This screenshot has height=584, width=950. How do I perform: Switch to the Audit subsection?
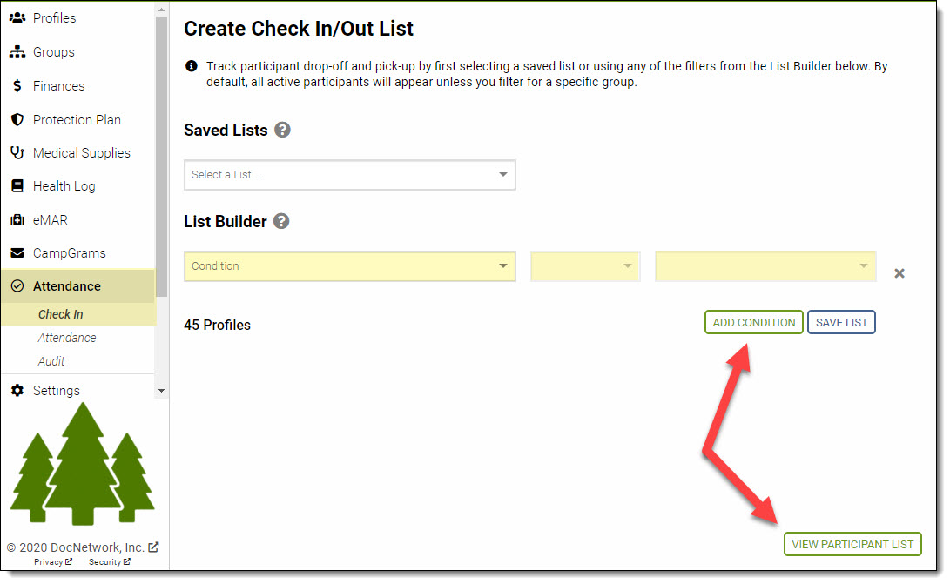coord(51,360)
